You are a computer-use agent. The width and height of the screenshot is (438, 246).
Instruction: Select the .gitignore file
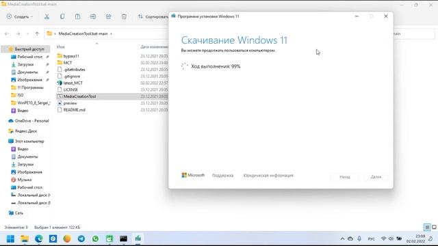pyautogui.click(x=71, y=76)
